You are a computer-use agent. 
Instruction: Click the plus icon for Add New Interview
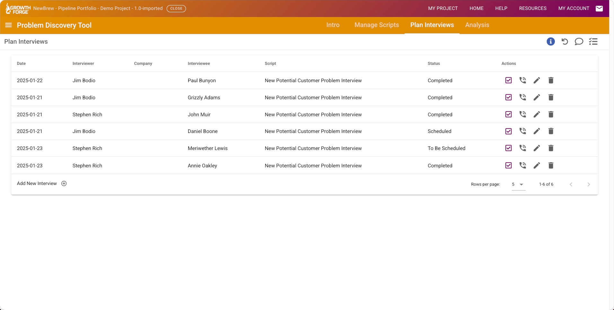[x=64, y=183]
